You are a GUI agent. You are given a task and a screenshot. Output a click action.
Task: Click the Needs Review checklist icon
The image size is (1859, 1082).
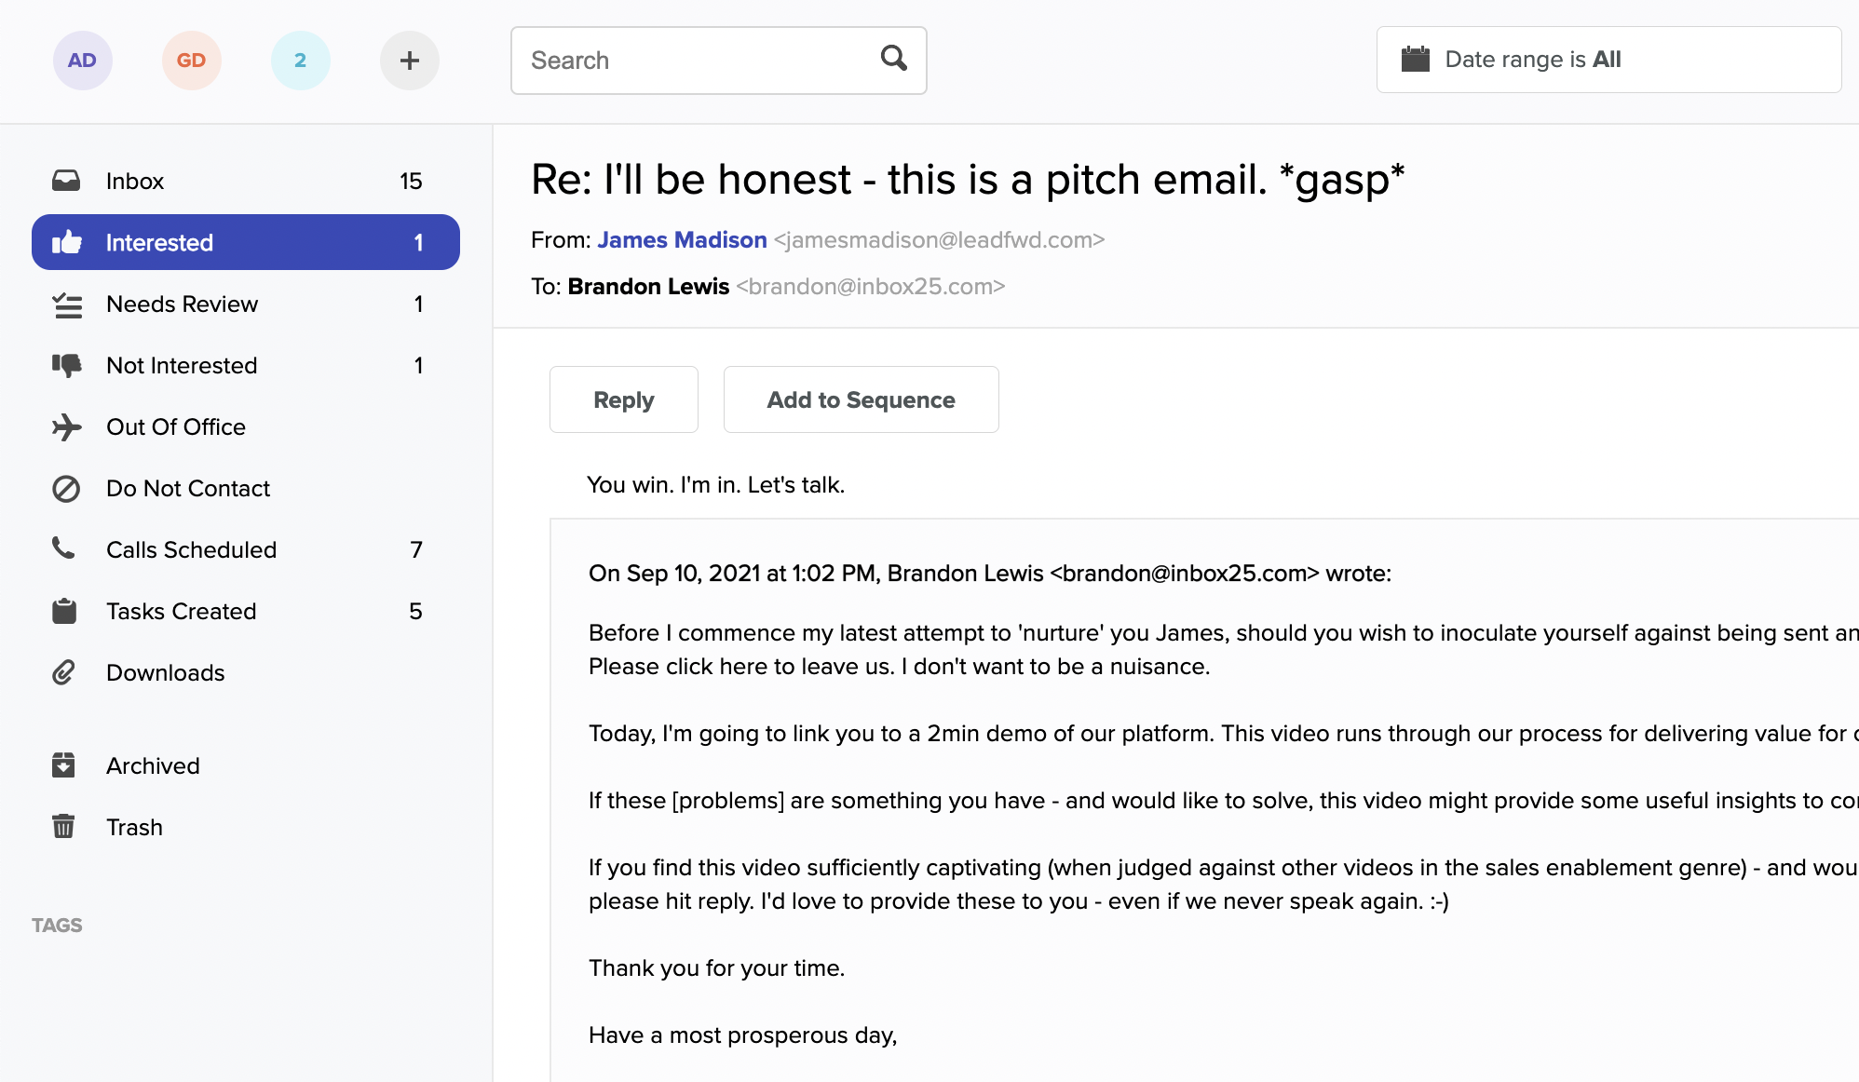pos(66,304)
